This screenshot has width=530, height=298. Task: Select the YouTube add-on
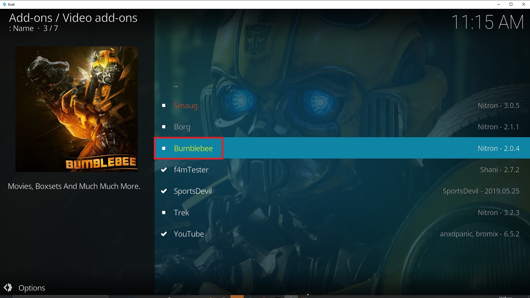342,234
